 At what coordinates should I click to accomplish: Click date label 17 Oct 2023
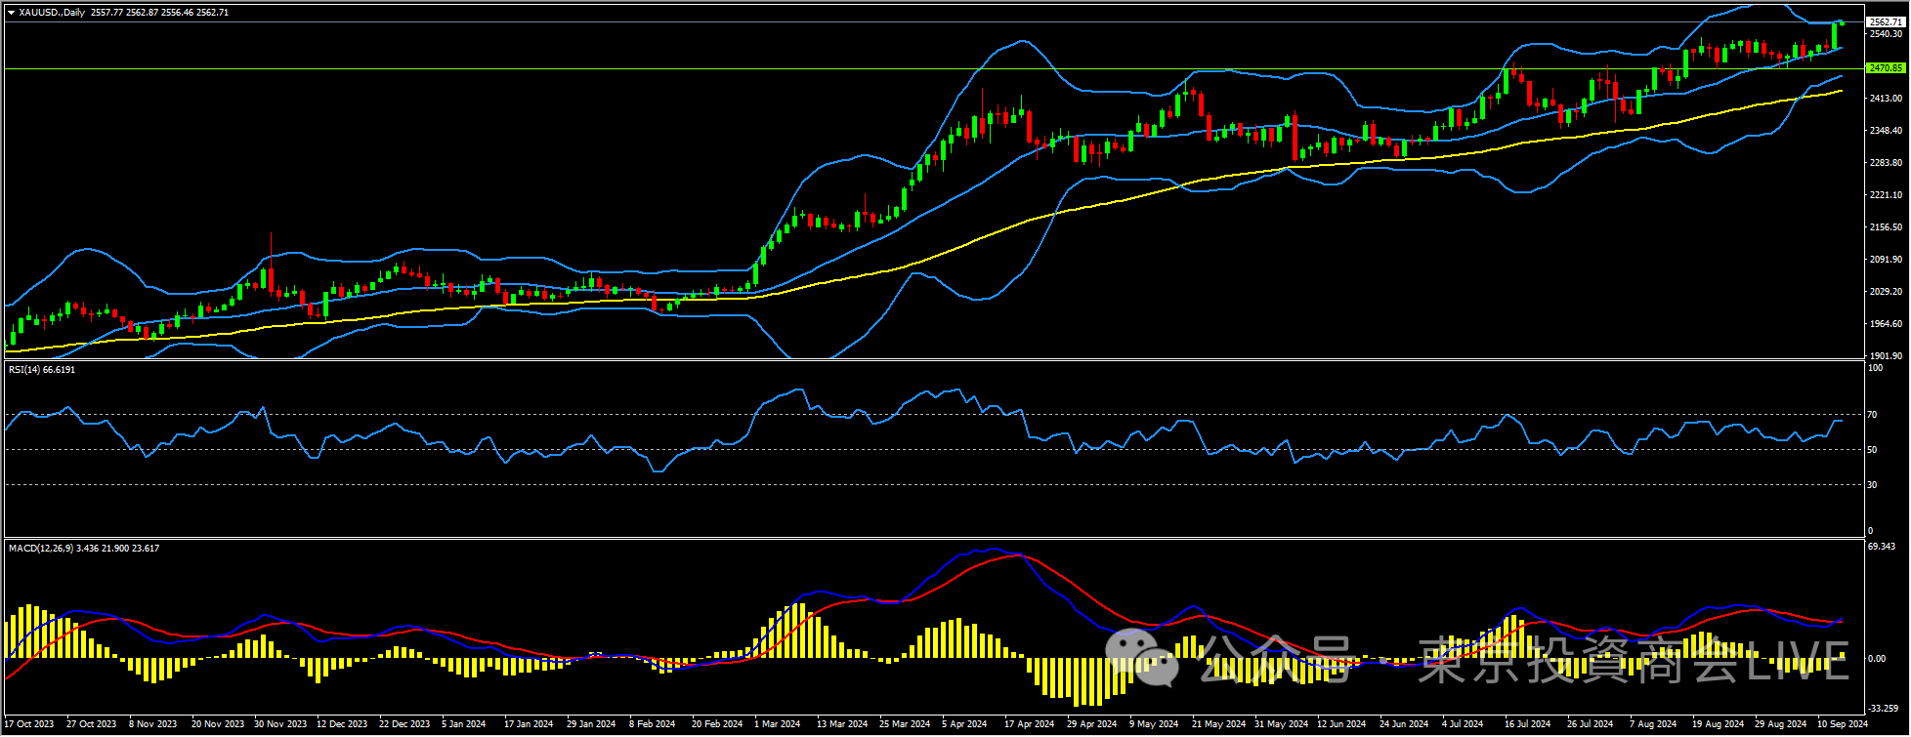pyautogui.click(x=29, y=724)
